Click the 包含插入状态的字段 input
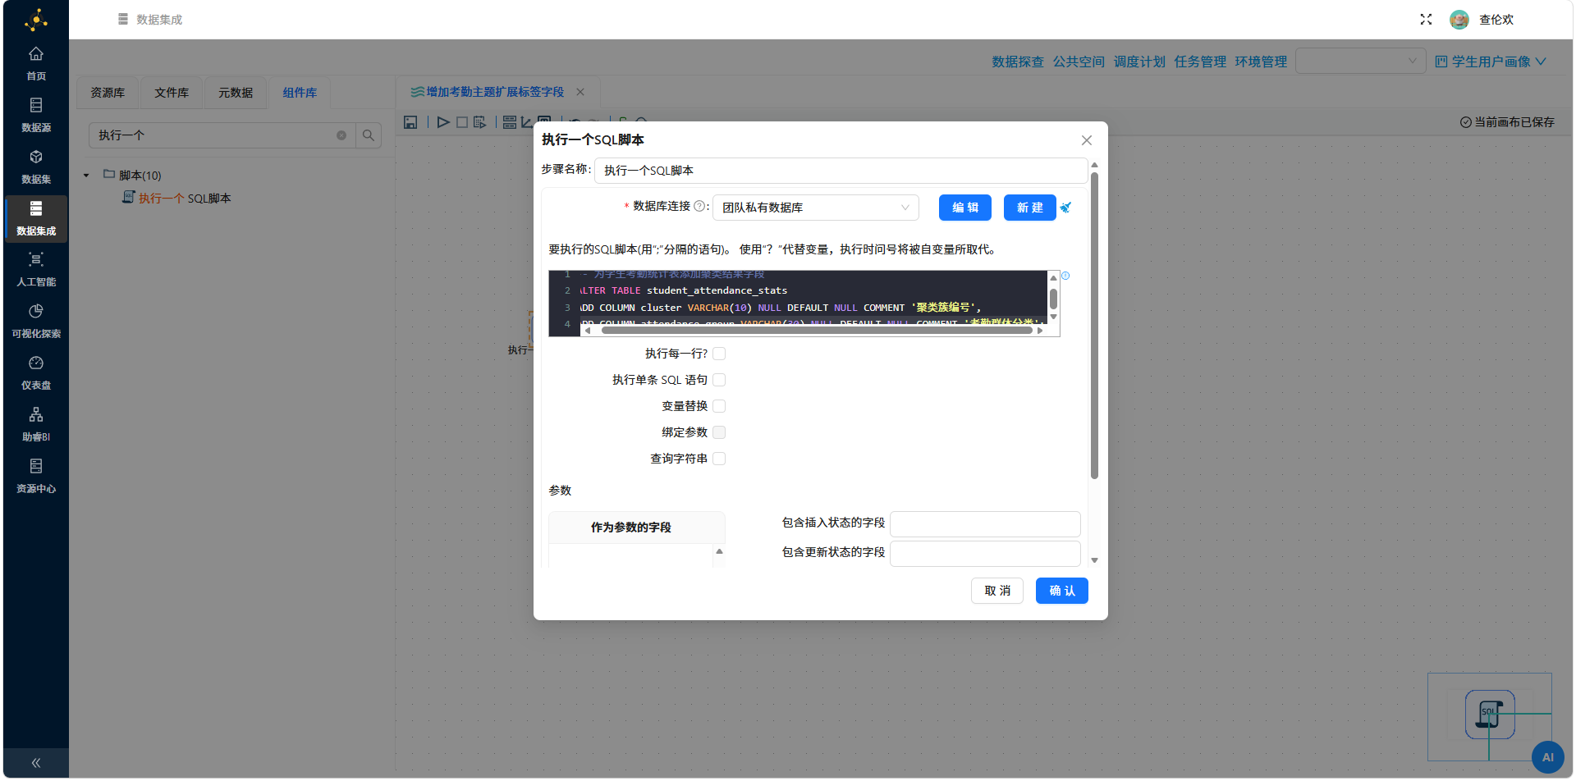 [985, 523]
